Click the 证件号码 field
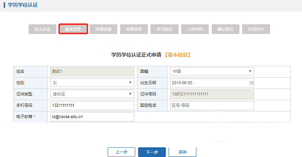 tap(212, 94)
